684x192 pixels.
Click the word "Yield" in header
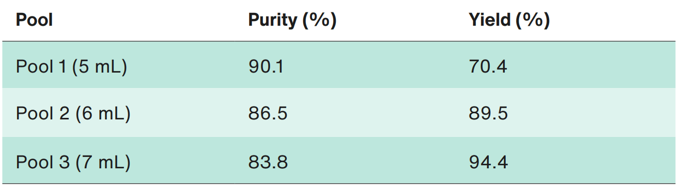point(488,20)
